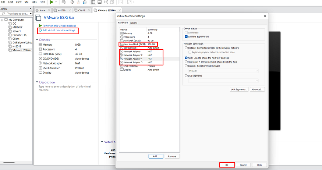Select LAN segment radio button

pyautogui.click(x=186, y=76)
